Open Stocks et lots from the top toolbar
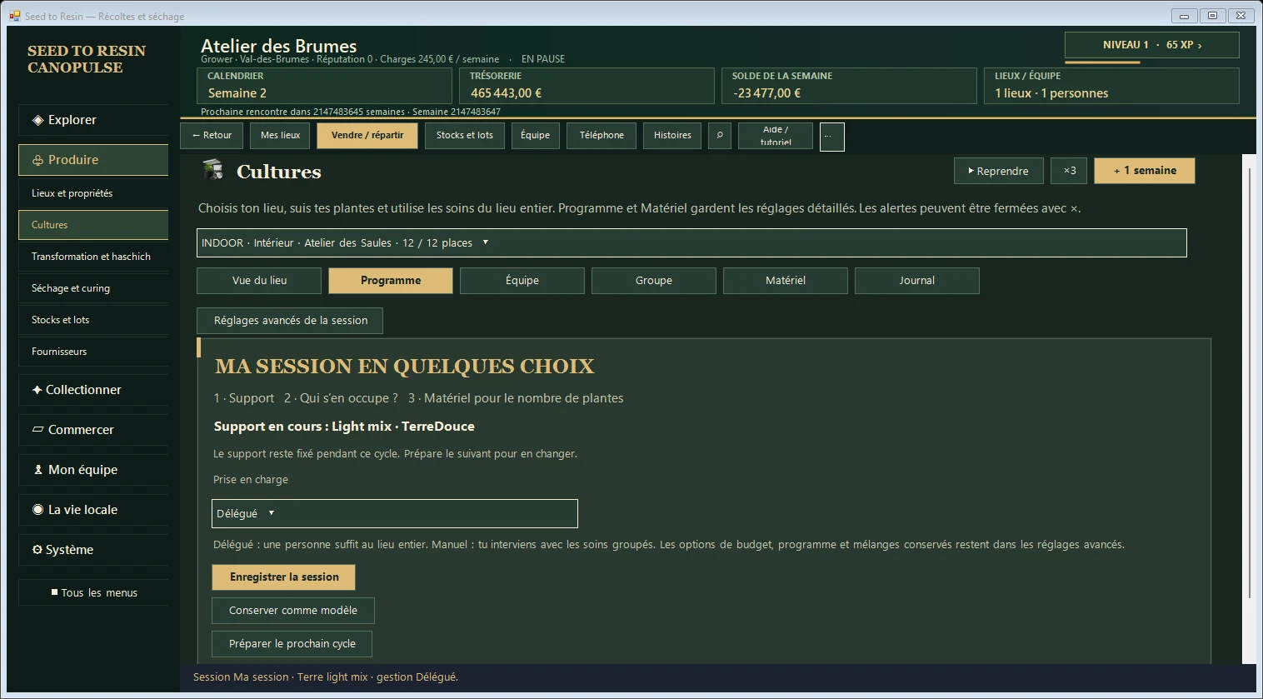Viewport: 1263px width, 699px height. [465, 136]
